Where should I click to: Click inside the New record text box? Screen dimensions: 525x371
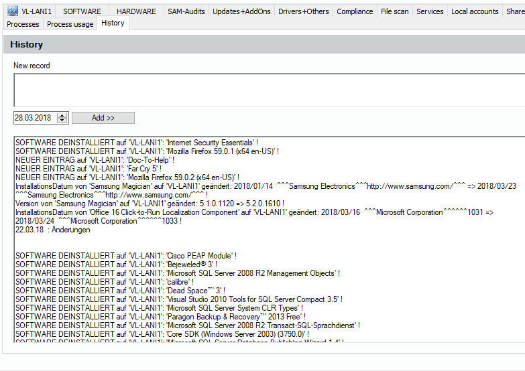(x=268, y=90)
